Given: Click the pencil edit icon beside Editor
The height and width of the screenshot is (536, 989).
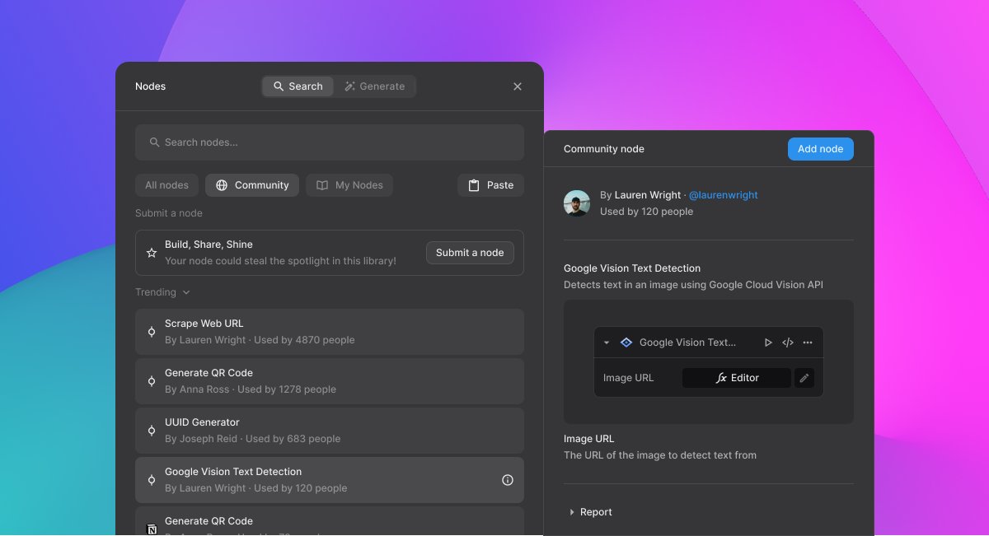Looking at the screenshot, I should [804, 378].
